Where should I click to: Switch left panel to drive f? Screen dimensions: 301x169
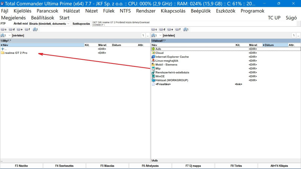click(x=27, y=29)
